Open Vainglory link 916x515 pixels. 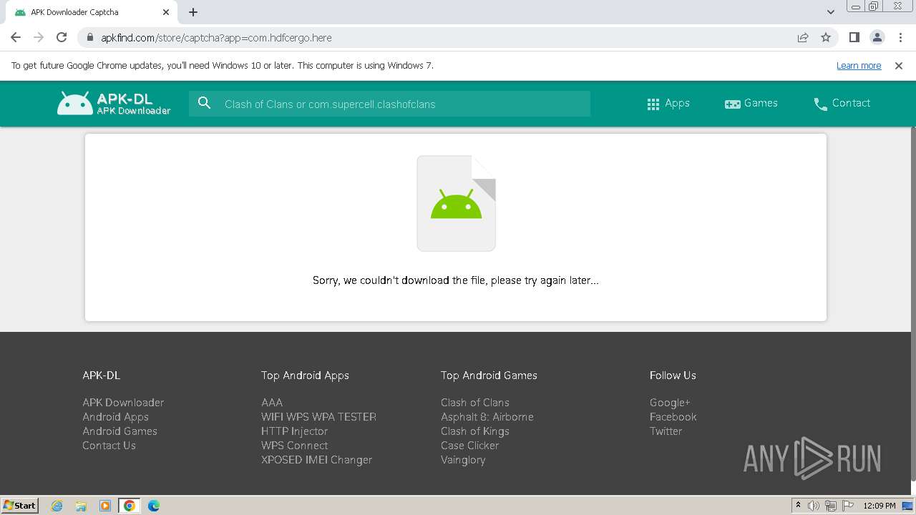pos(463,460)
